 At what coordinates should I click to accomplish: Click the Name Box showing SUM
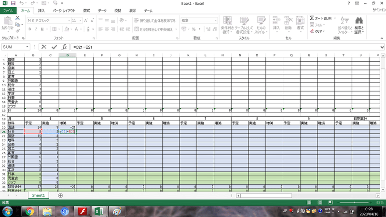(15, 47)
